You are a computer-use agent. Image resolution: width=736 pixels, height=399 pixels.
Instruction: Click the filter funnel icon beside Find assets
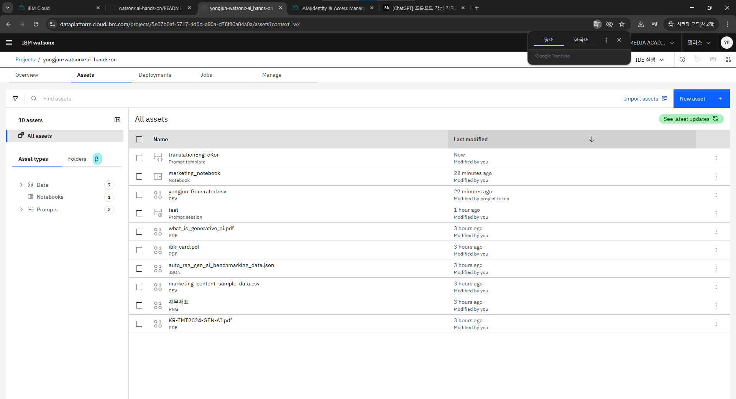15,99
